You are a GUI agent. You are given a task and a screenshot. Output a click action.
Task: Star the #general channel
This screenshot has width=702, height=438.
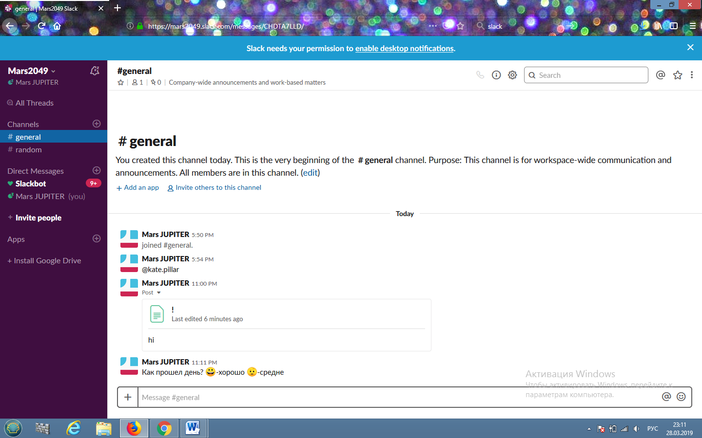pos(121,83)
